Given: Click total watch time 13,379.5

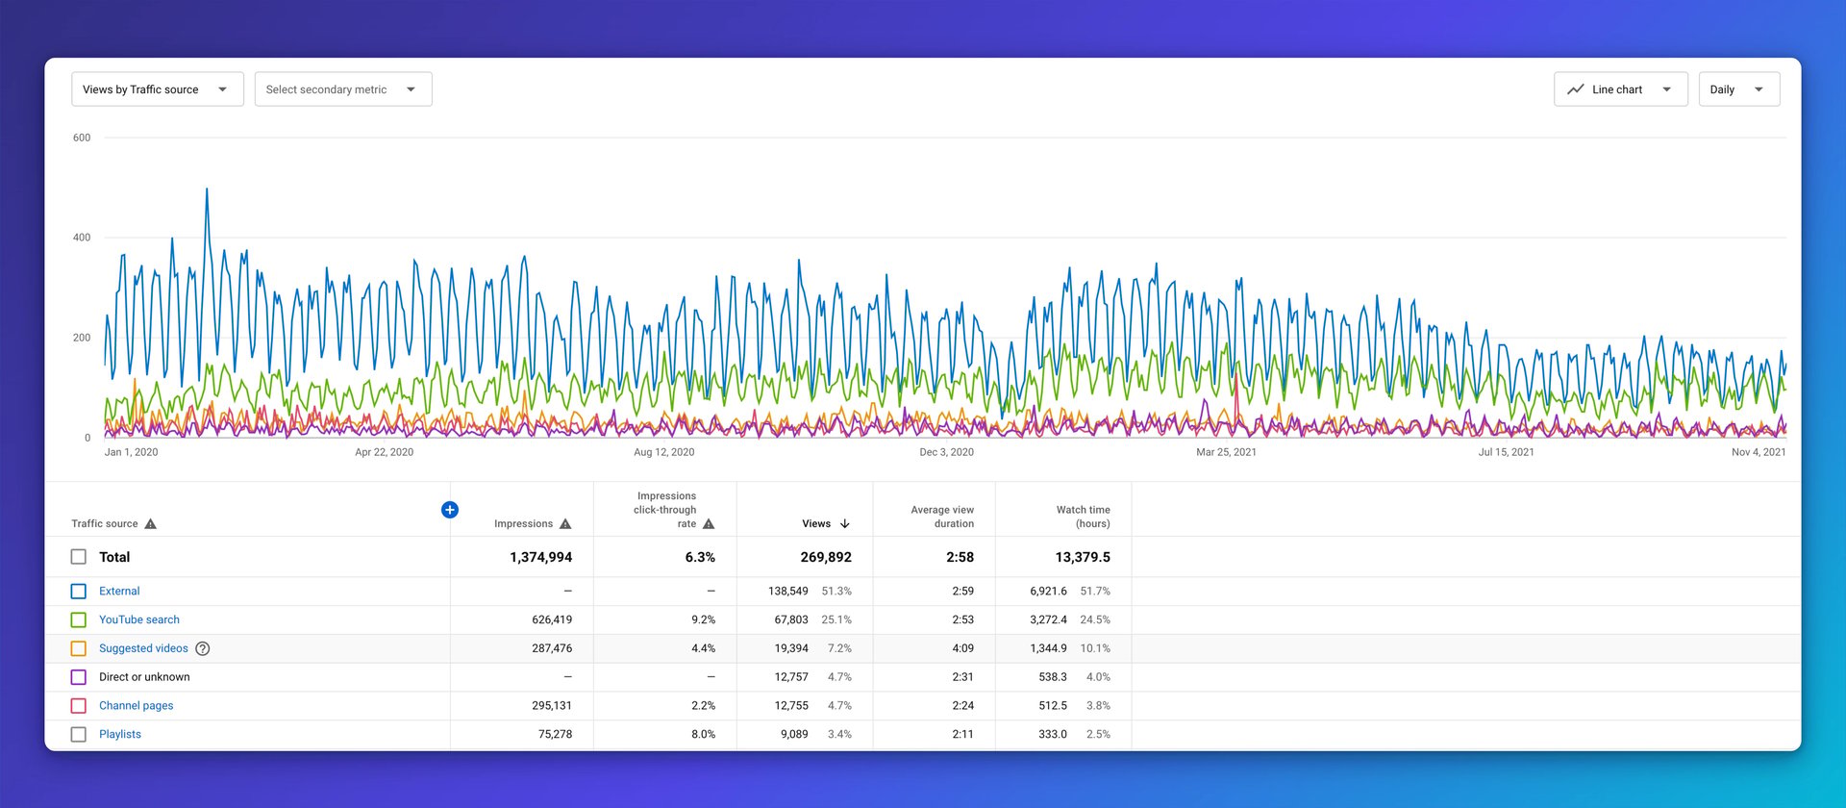Looking at the screenshot, I should [1083, 557].
